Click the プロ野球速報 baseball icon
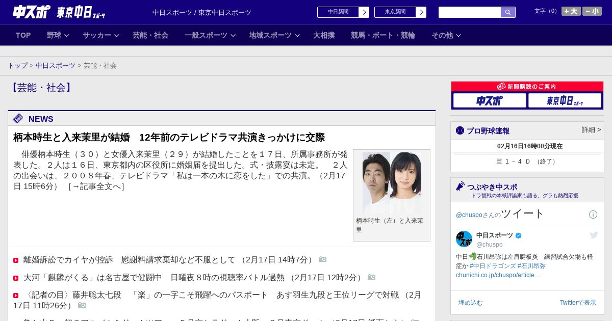612x321 pixels. click(460, 131)
